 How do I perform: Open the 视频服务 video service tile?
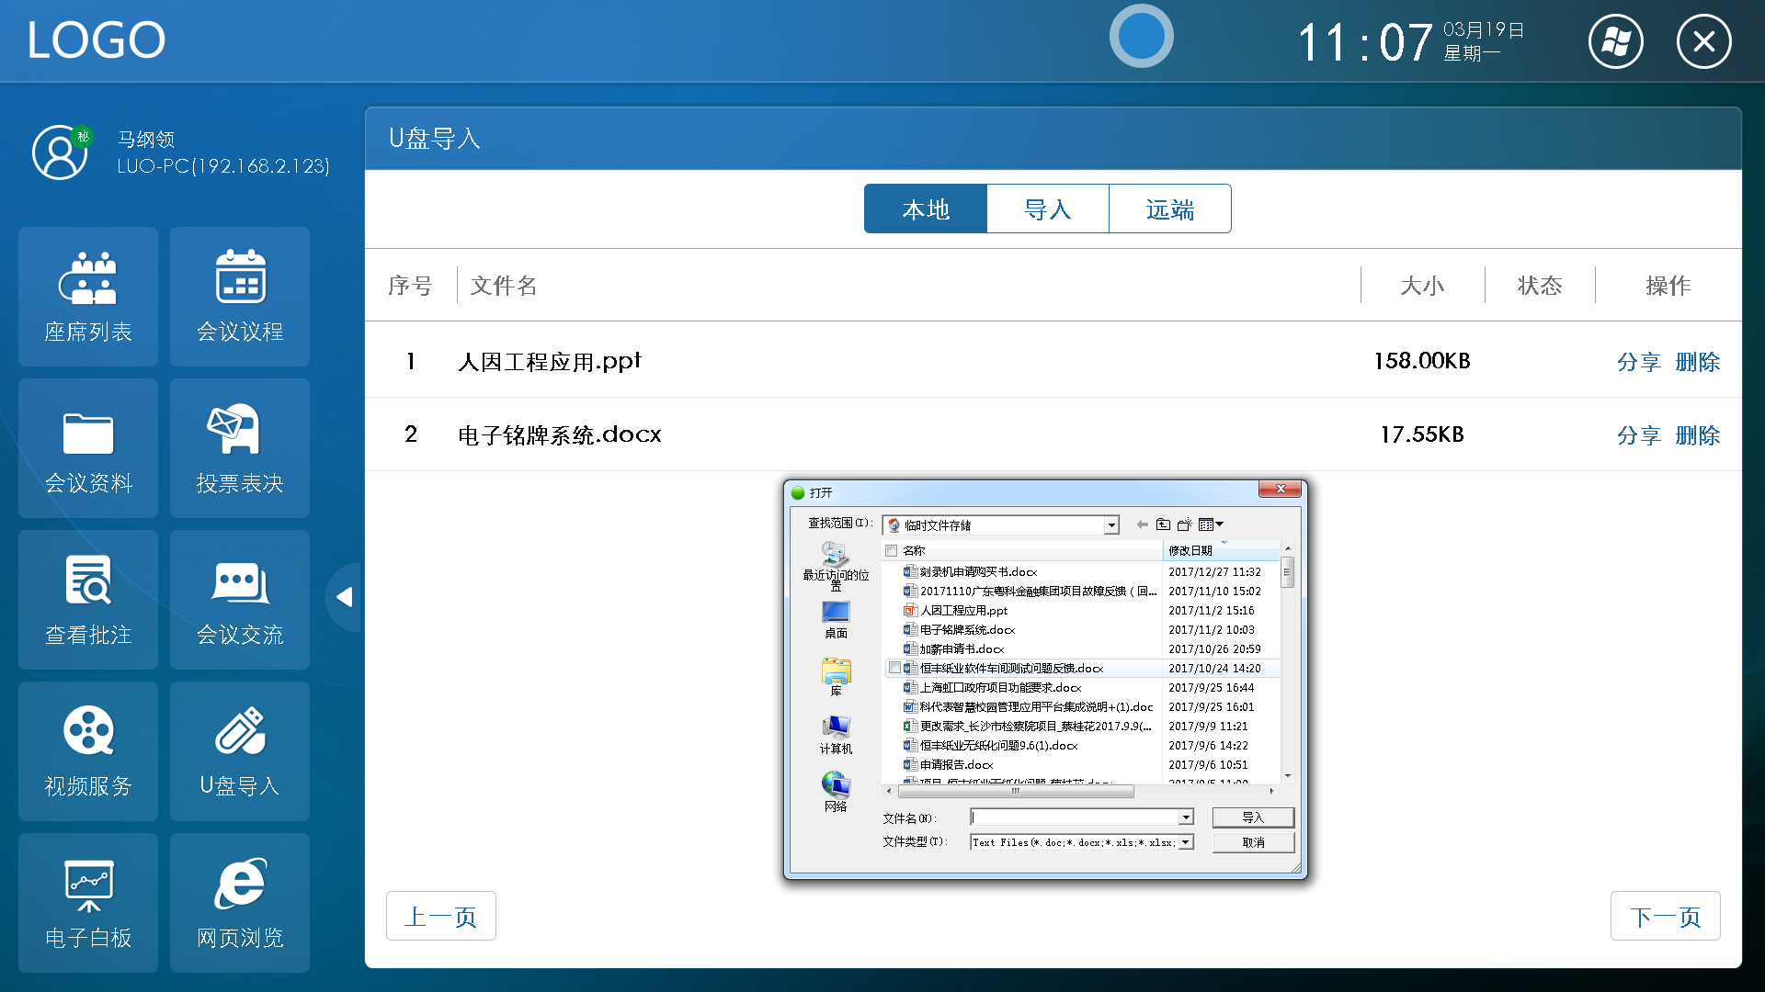click(88, 750)
